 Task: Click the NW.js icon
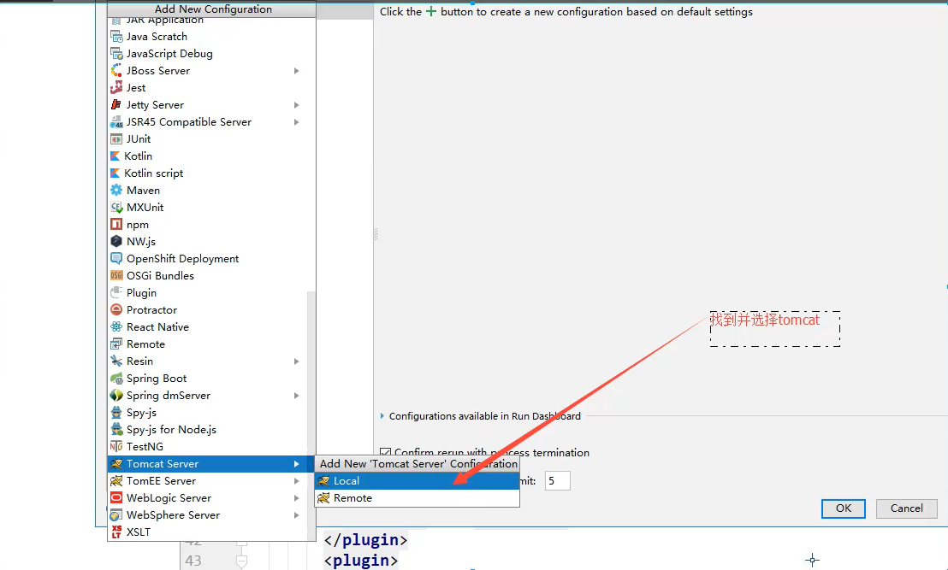tap(116, 242)
